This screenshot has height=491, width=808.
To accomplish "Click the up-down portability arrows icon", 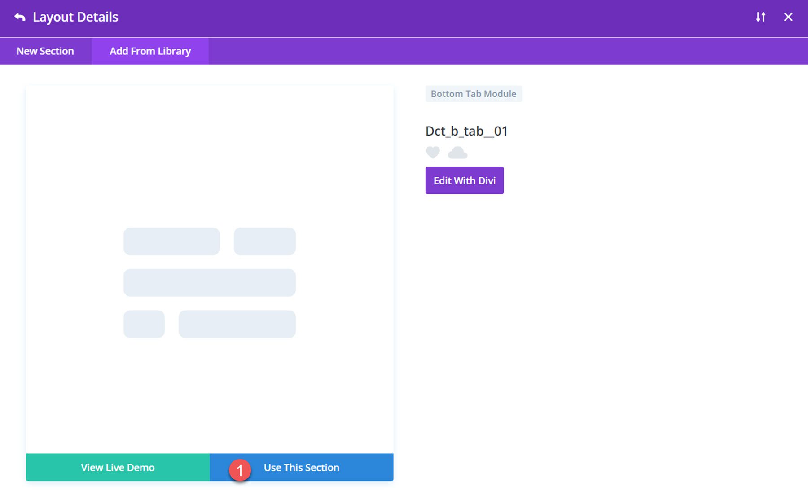I will pyautogui.click(x=760, y=17).
